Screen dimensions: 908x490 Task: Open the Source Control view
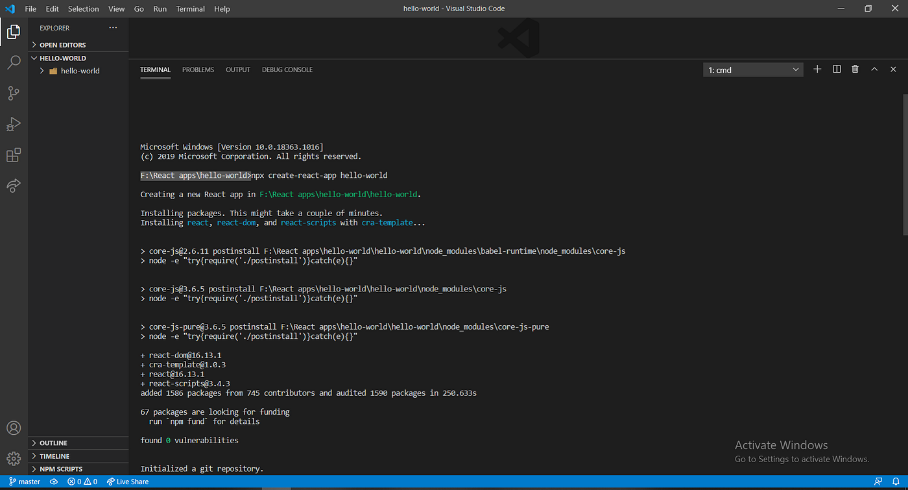[x=13, y=93]
